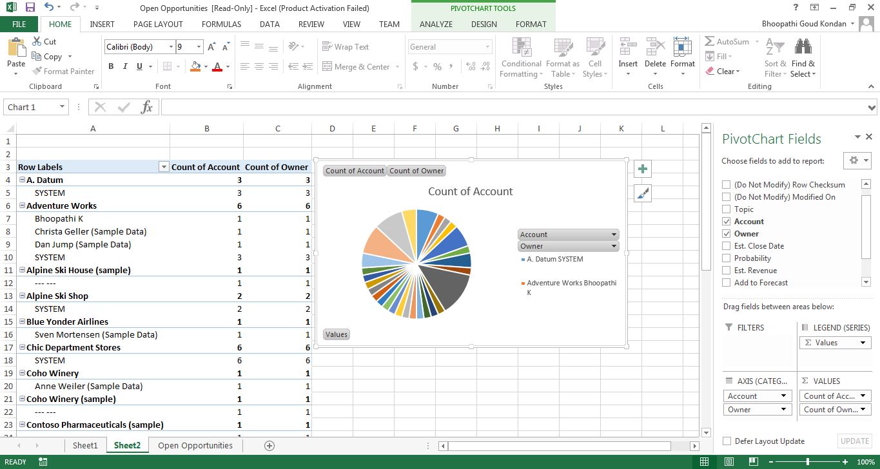Viewport: 880px width, 469px height.
Task: Click the Insert Function fx icon
Action: pos(147,107)
